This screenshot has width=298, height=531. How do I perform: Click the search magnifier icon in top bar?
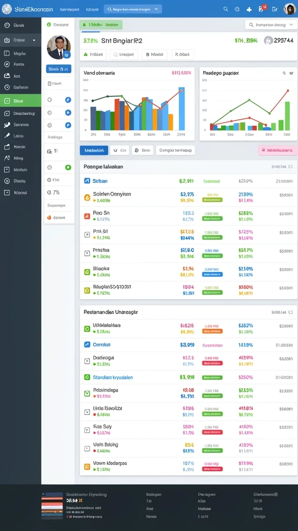(226, 9)
